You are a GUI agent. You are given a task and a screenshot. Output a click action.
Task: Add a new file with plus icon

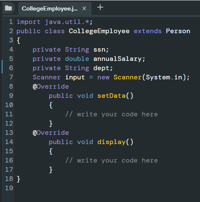[100, 7]
